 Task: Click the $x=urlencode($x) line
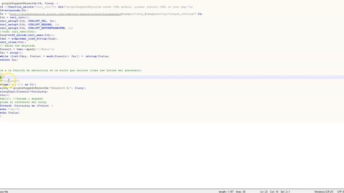(14, 11)
